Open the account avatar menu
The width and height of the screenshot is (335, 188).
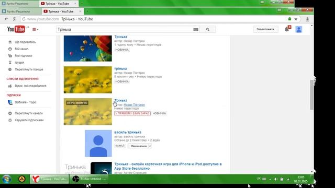pos(299,29)
